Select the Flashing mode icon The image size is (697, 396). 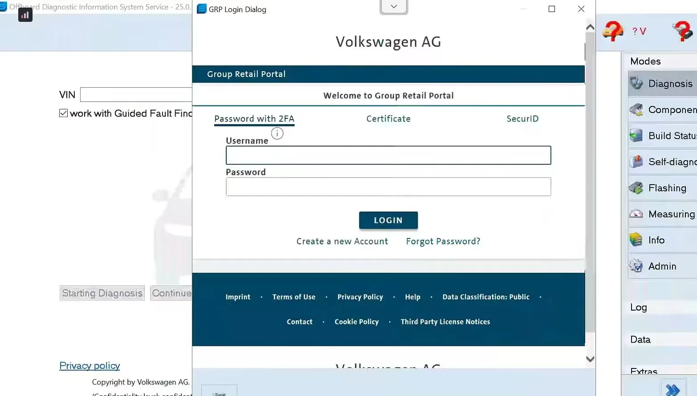point(636,188)
